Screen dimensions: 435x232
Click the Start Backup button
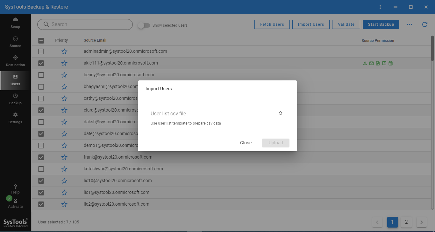pyautogui.click(x=381, y=24)
